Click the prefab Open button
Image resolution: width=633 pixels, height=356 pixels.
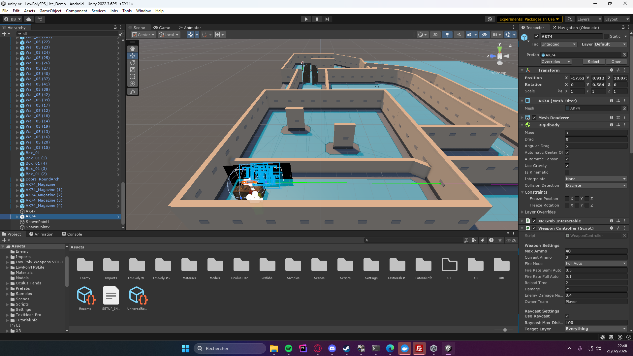(x=616, y=62)
